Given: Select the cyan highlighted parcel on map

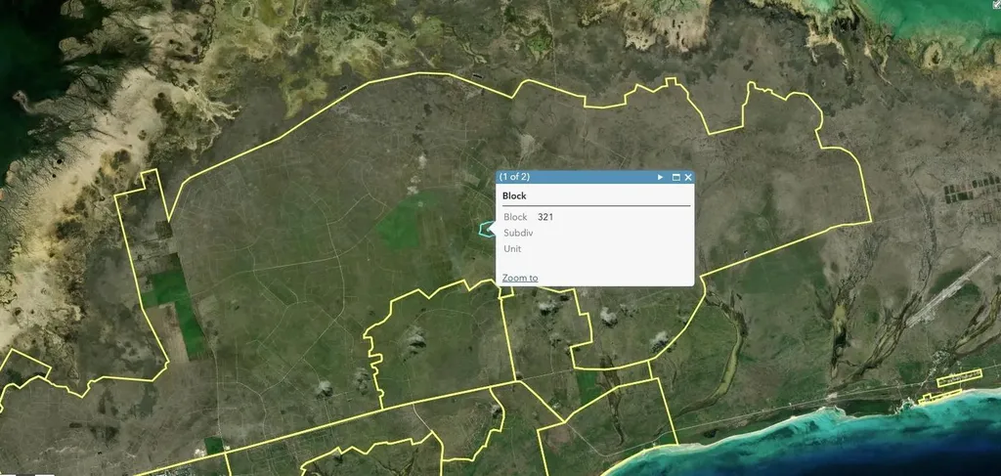Looking at the screenshot, I should [x=483, y=230].
